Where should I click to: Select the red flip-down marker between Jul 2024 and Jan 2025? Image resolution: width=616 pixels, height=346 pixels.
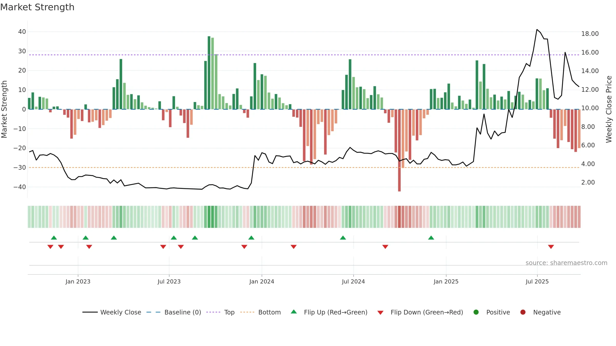coord(385,247)
